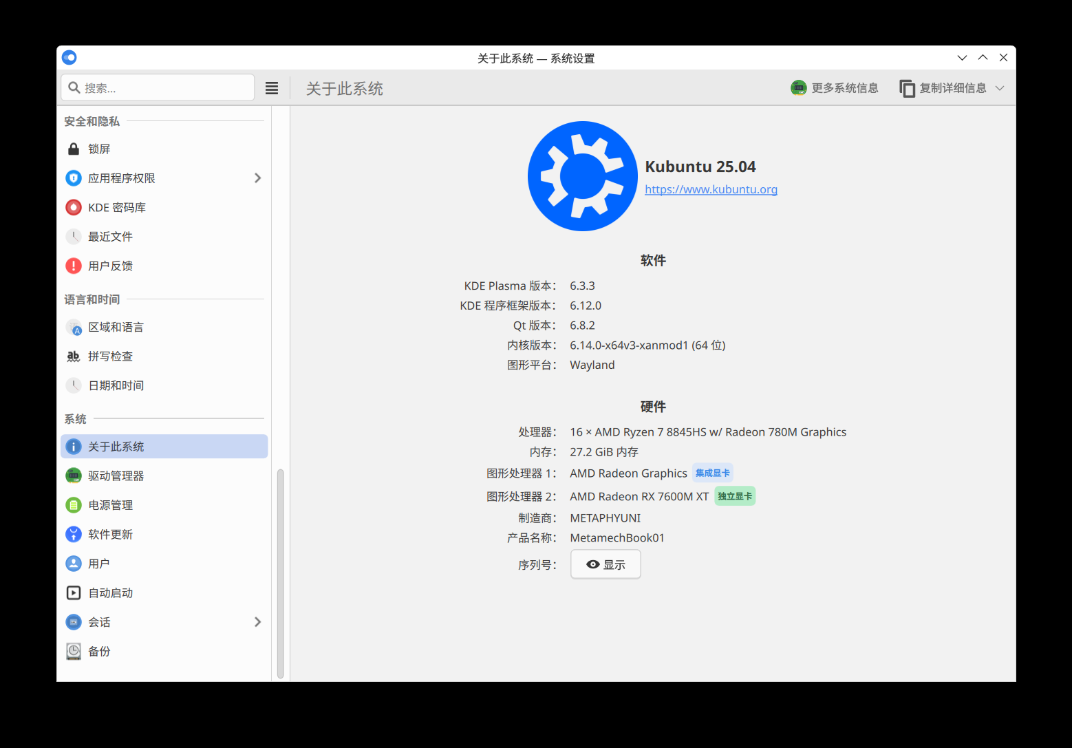
Task: Show the hidden 序列号 serial number
Action: point(605,564)
